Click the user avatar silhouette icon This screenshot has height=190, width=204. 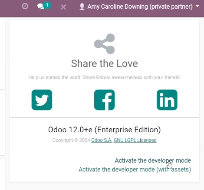coord(82,7)
